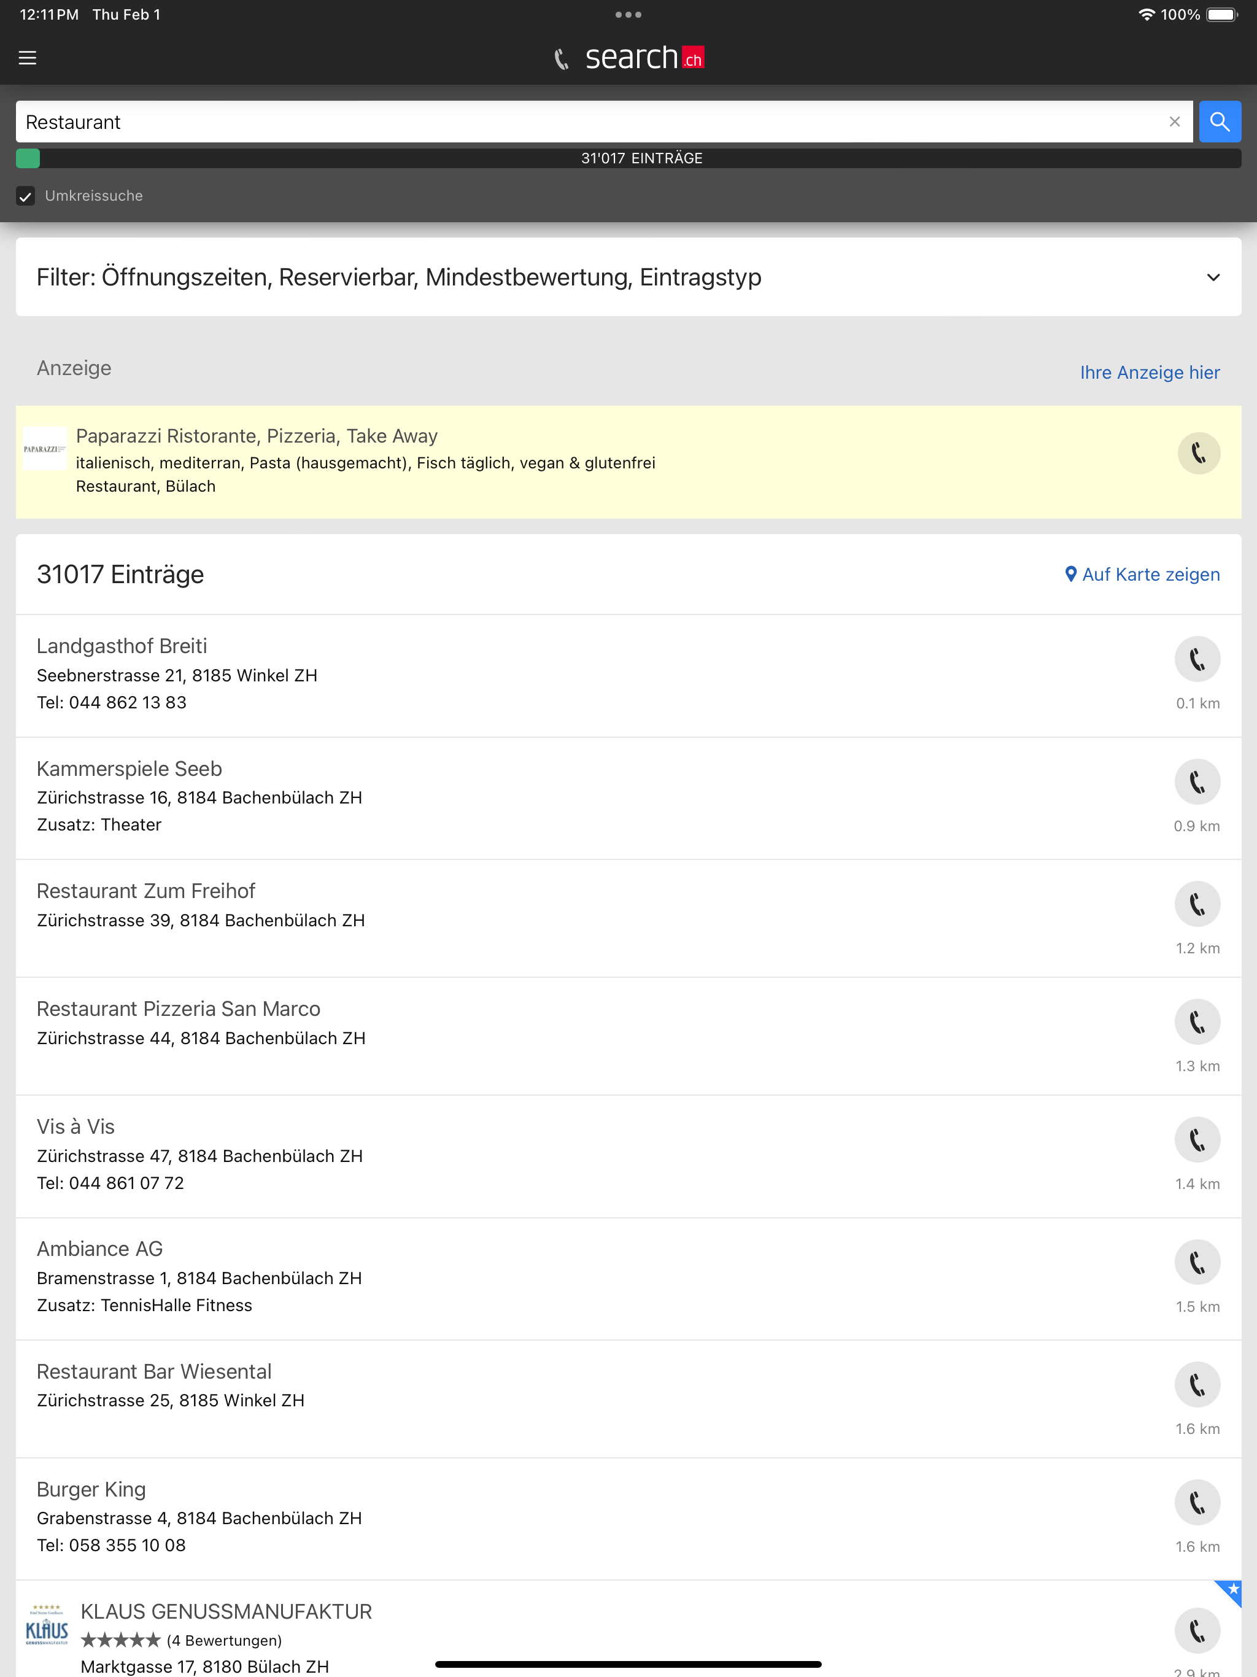
Task: Call Restaurant Pizzeria San Marco icon
Action: 1197,1022
